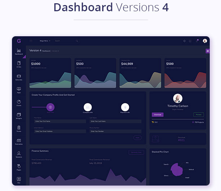Click the Enter Your First Name field
Image resolution: width=221 pixels, height=191 pixels.
click(60, 121)
